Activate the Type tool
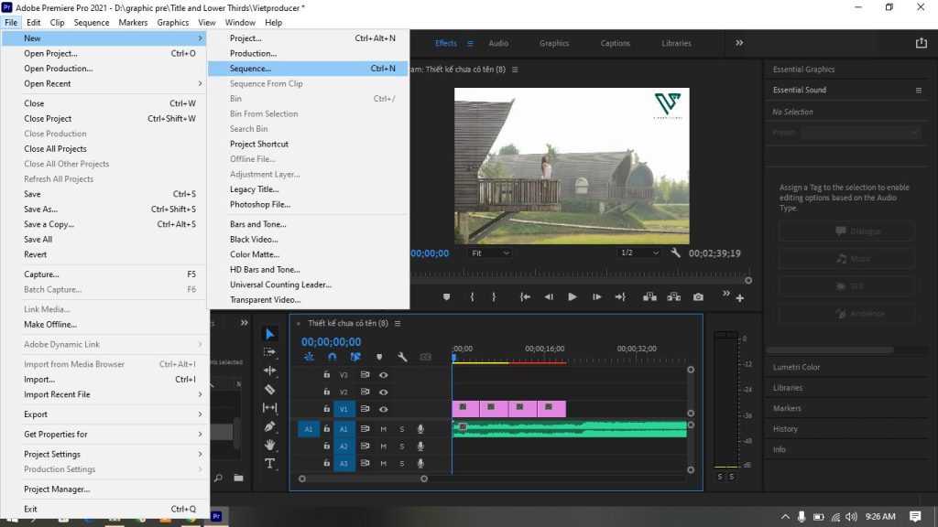Screen dimensions: 938x527 pyautogui.click(x=270, y=464)
